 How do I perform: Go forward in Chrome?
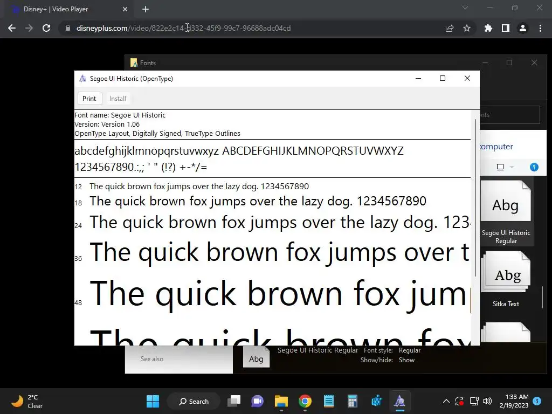29,28
